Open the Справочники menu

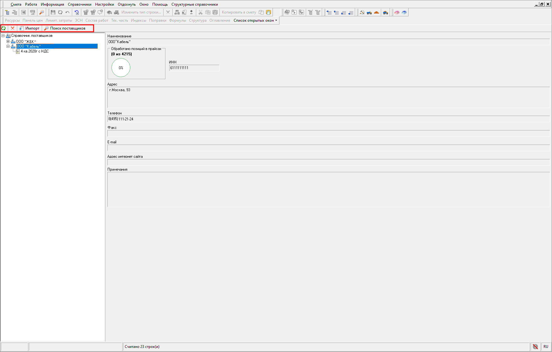point(79,4)
